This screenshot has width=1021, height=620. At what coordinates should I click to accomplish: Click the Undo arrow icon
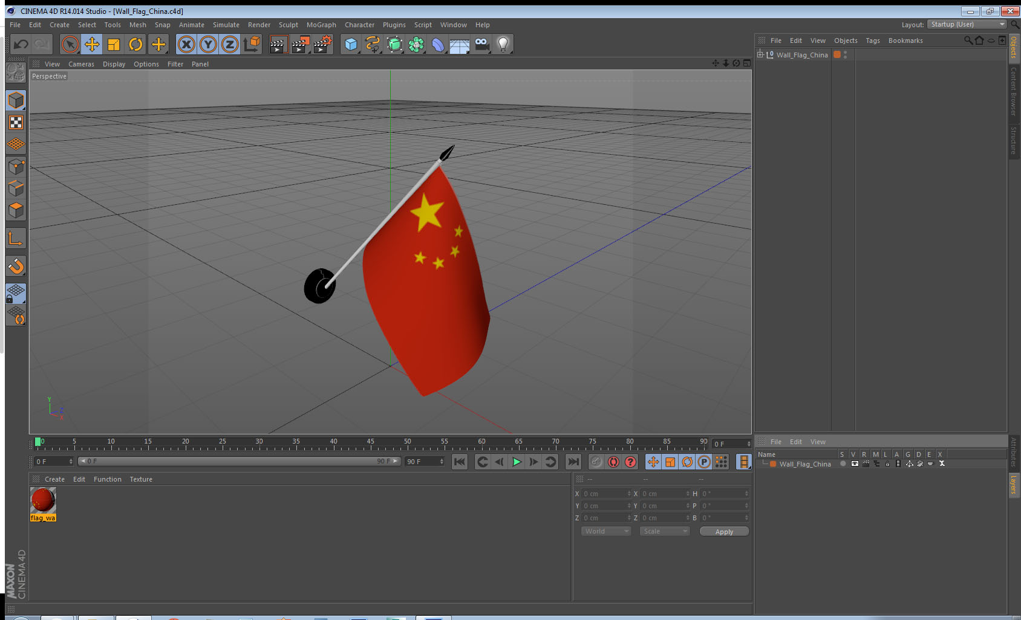21,44
